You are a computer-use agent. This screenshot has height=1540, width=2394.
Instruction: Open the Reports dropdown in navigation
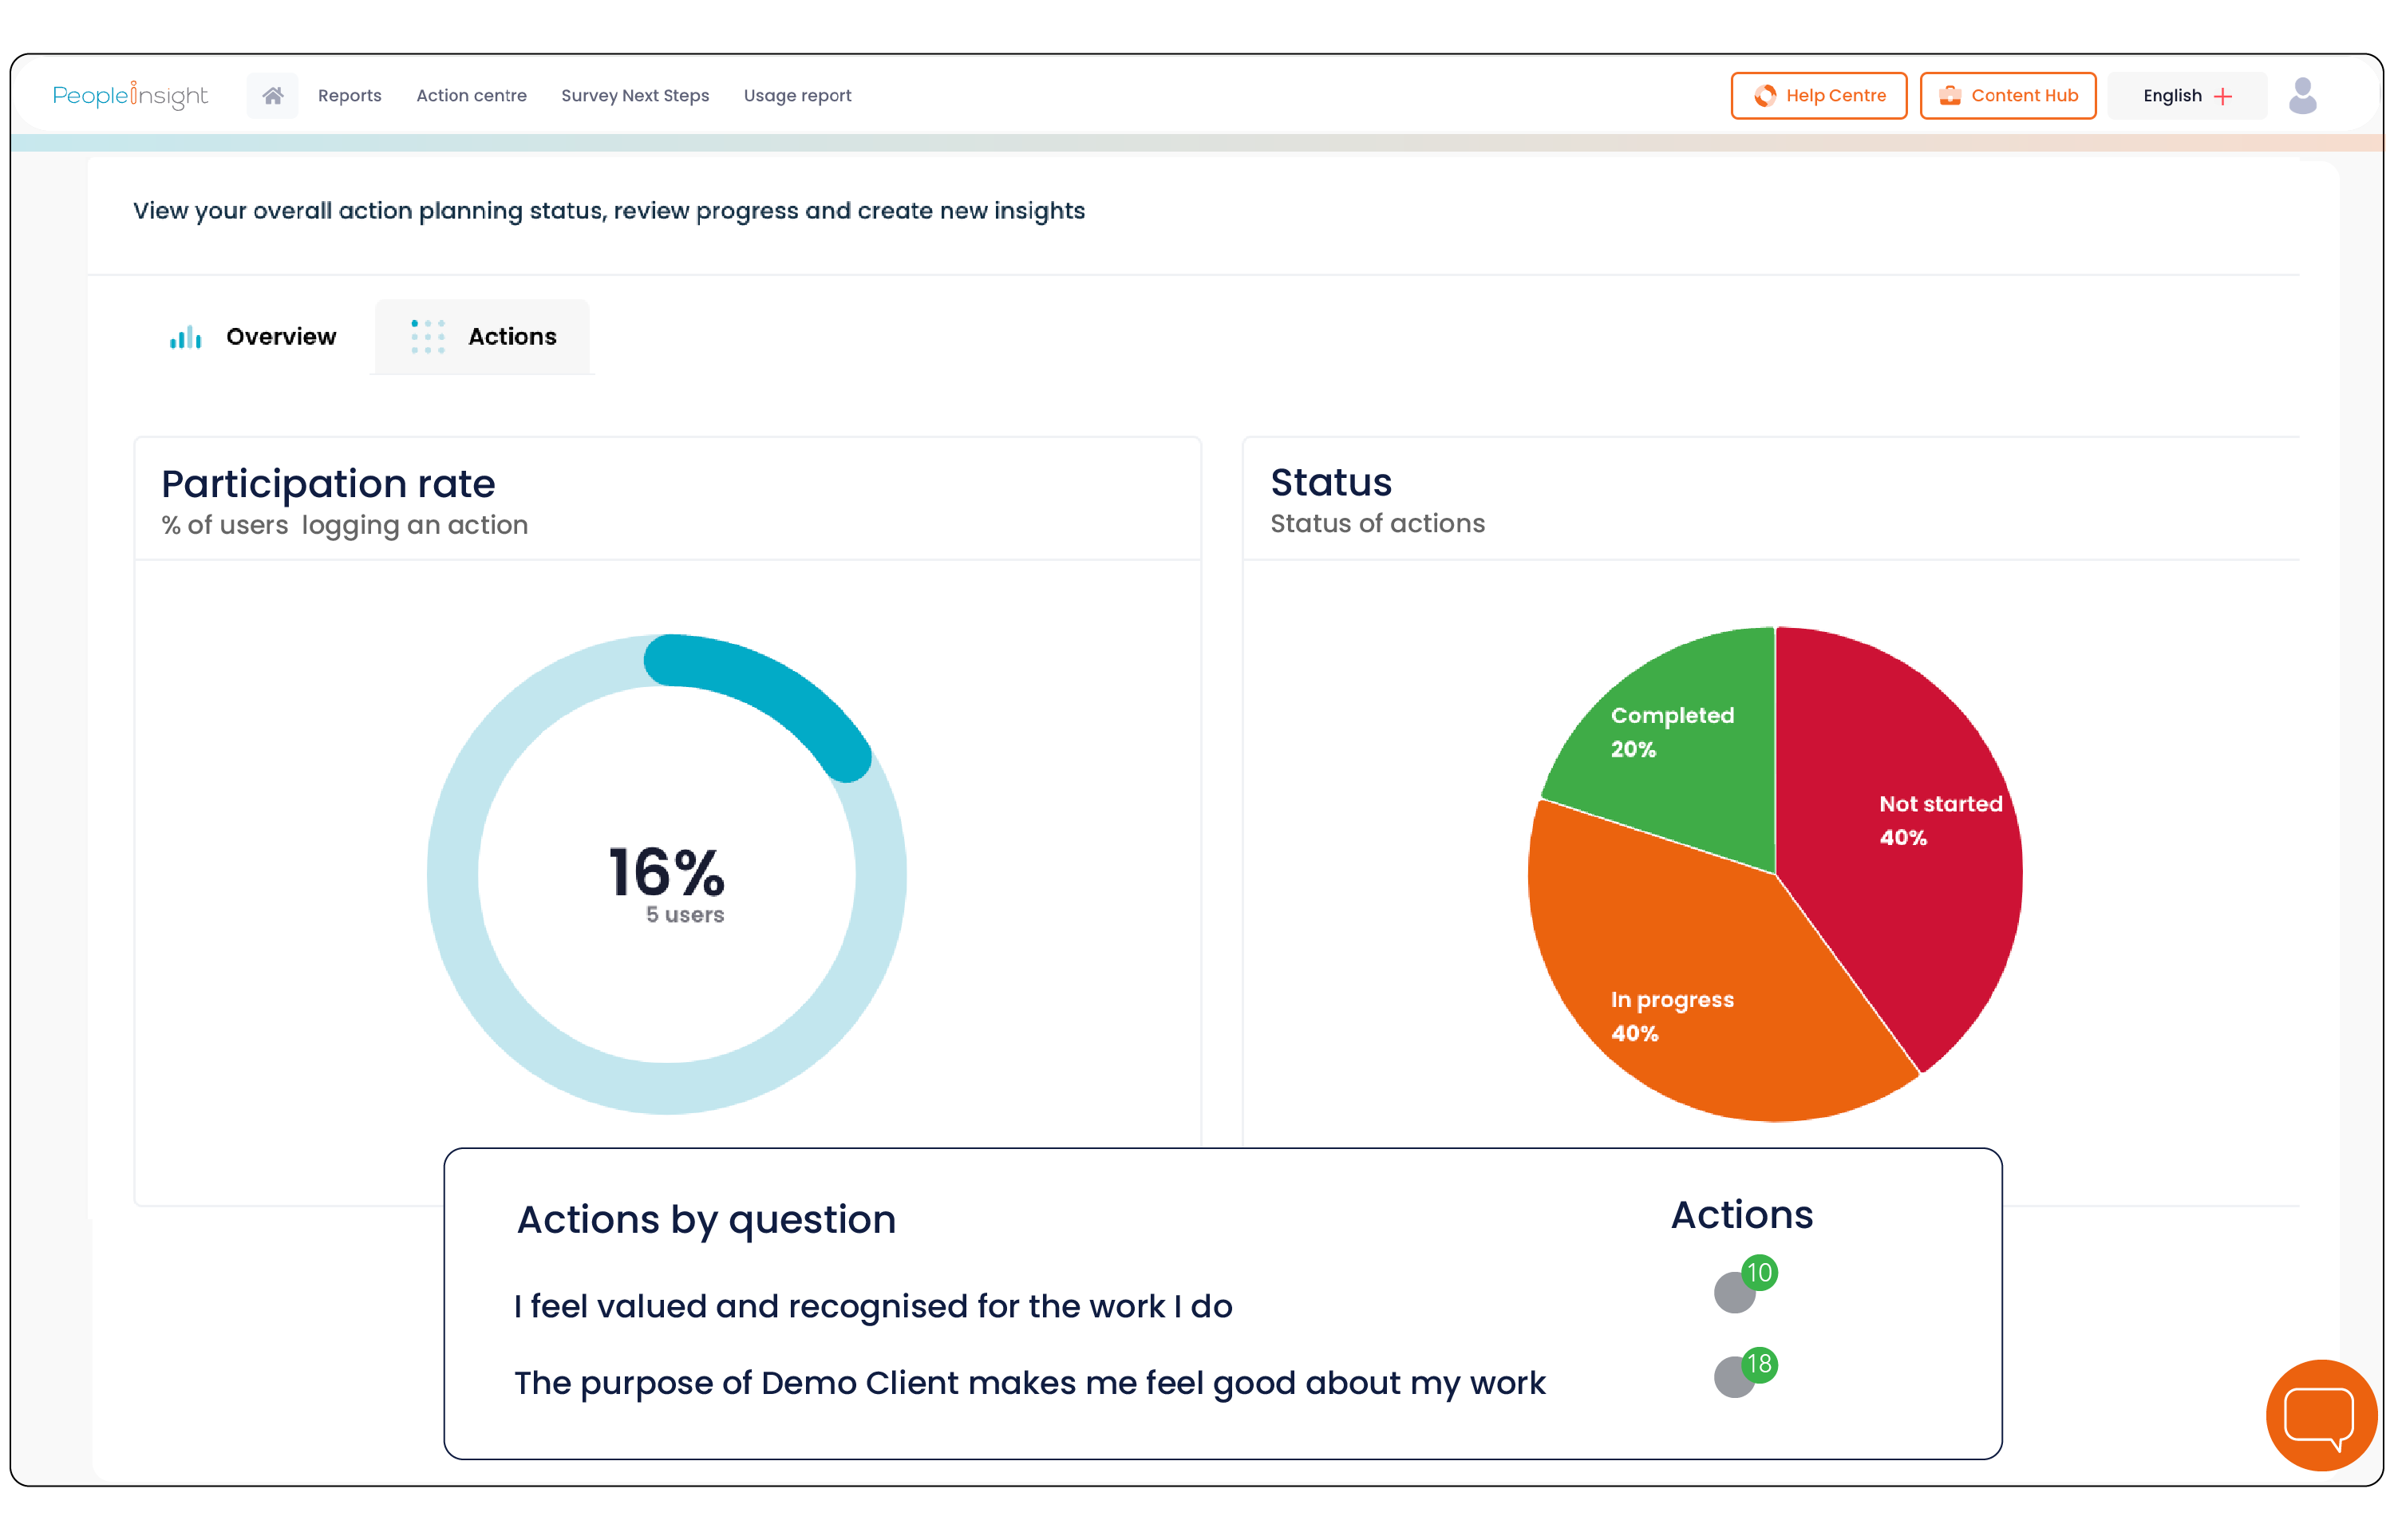pyautogui.click(x=349, y=96)
